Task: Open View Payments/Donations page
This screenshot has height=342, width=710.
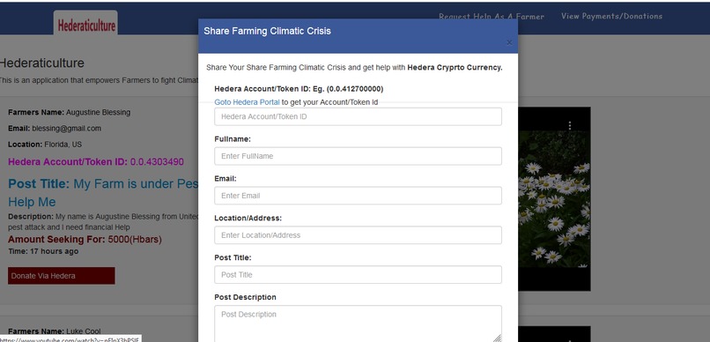Action: click(611, 16)
